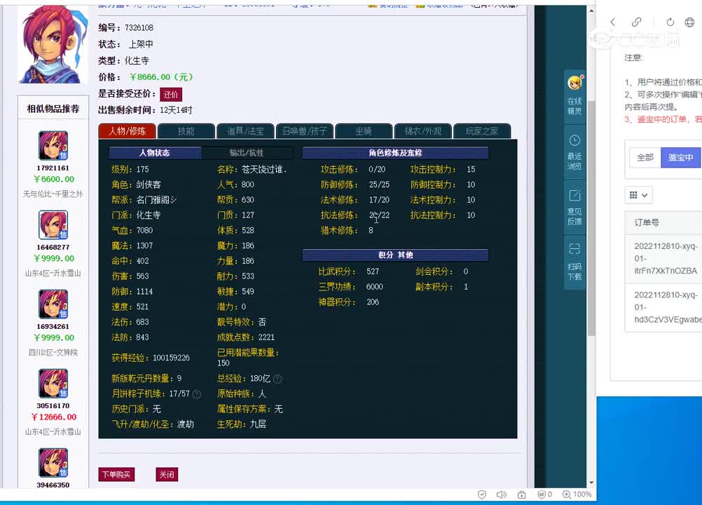Click the link chain icon in right window
The height and width of the screenshot is (505, 702).
(636, 22)
